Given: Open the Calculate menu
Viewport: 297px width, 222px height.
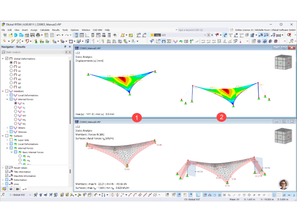Looking at the screenshot, I should 45,30.
